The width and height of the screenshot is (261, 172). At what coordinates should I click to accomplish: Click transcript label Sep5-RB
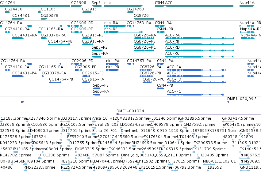point(100,47)
